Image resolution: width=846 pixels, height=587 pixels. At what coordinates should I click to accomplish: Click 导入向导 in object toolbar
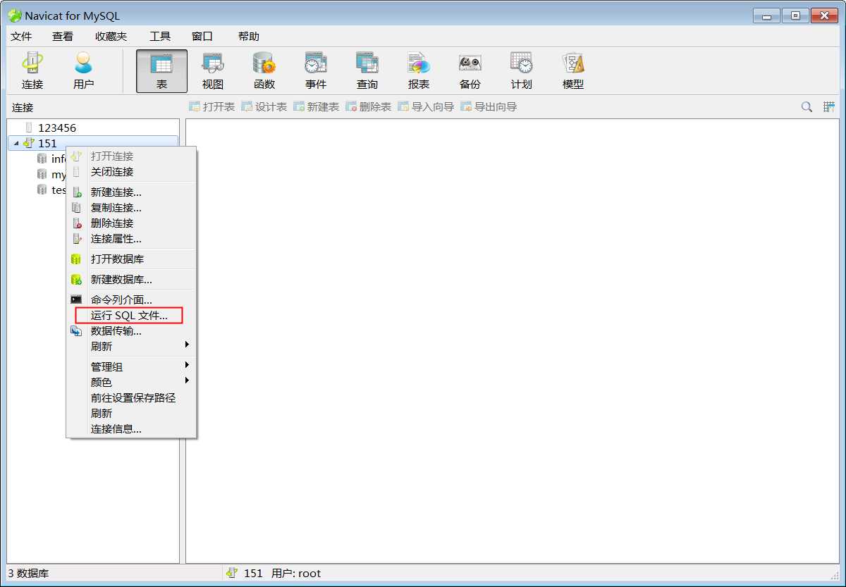pyautogui.click(x=425, y=107)
